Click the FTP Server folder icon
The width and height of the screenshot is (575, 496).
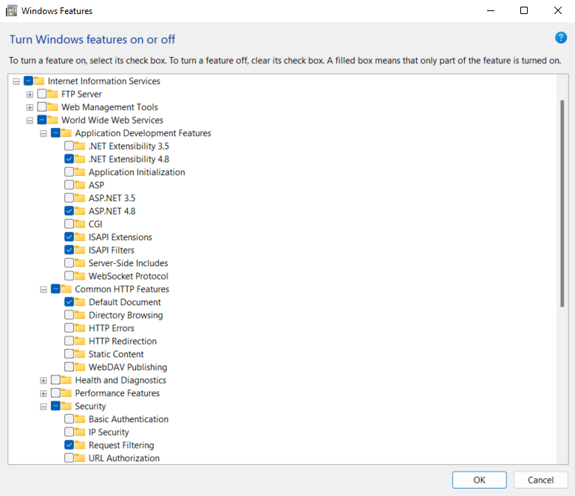pos(52,94)
